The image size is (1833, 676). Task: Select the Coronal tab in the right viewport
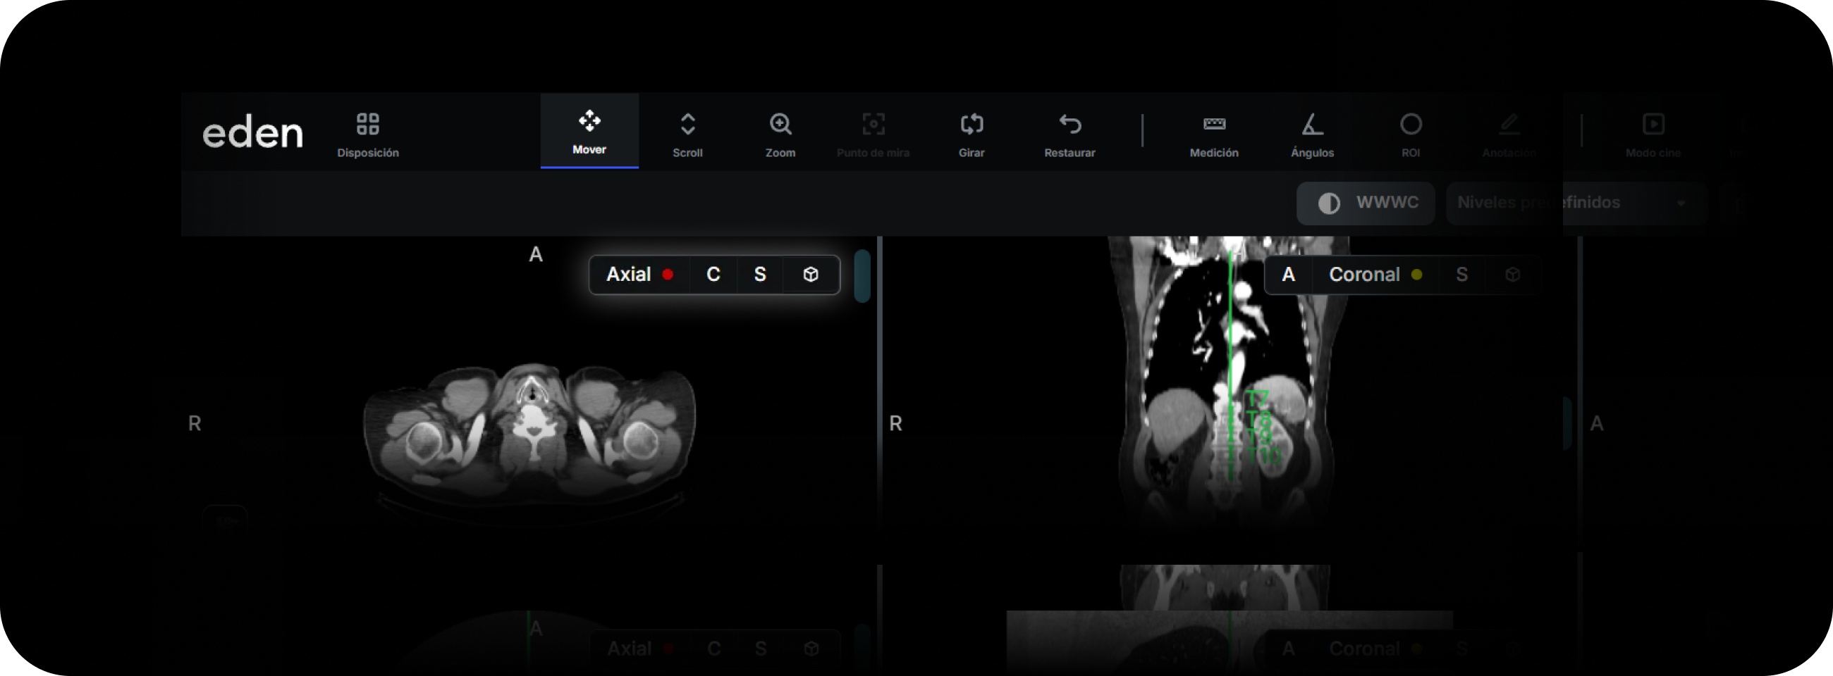click(1375, 275)
